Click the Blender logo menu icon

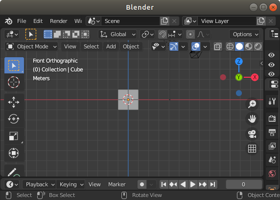point(8,21)
